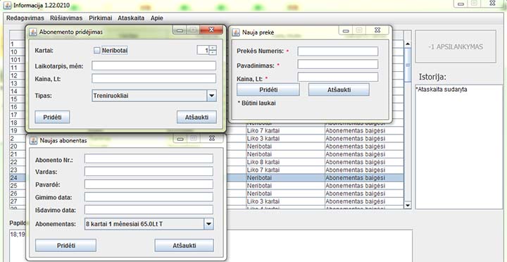Click 'Abonementas baigėsi' cell in row 24
The width and height of the screenshot is (507, 262).
(364, 177)
